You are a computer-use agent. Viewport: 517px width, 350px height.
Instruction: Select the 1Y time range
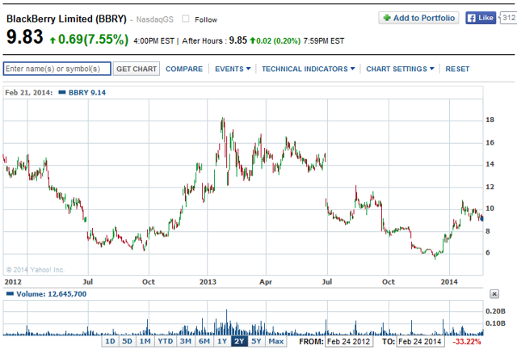pos(222,341)
